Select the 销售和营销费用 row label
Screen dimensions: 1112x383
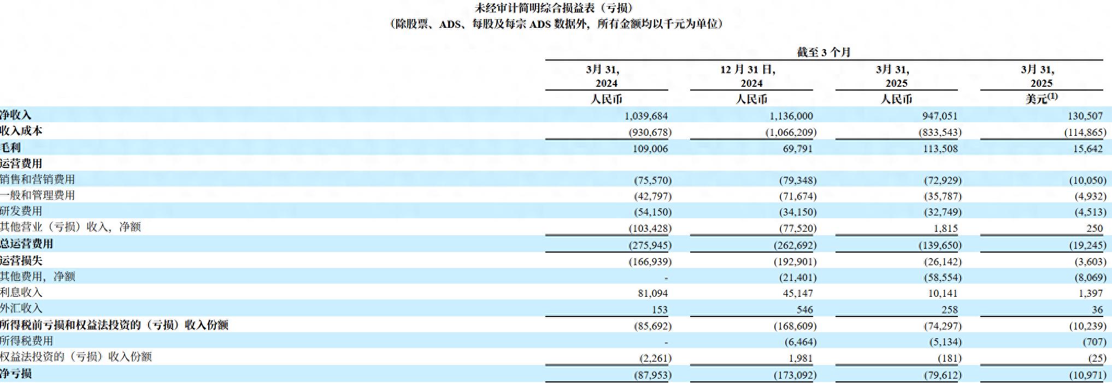tap(37, 179)
